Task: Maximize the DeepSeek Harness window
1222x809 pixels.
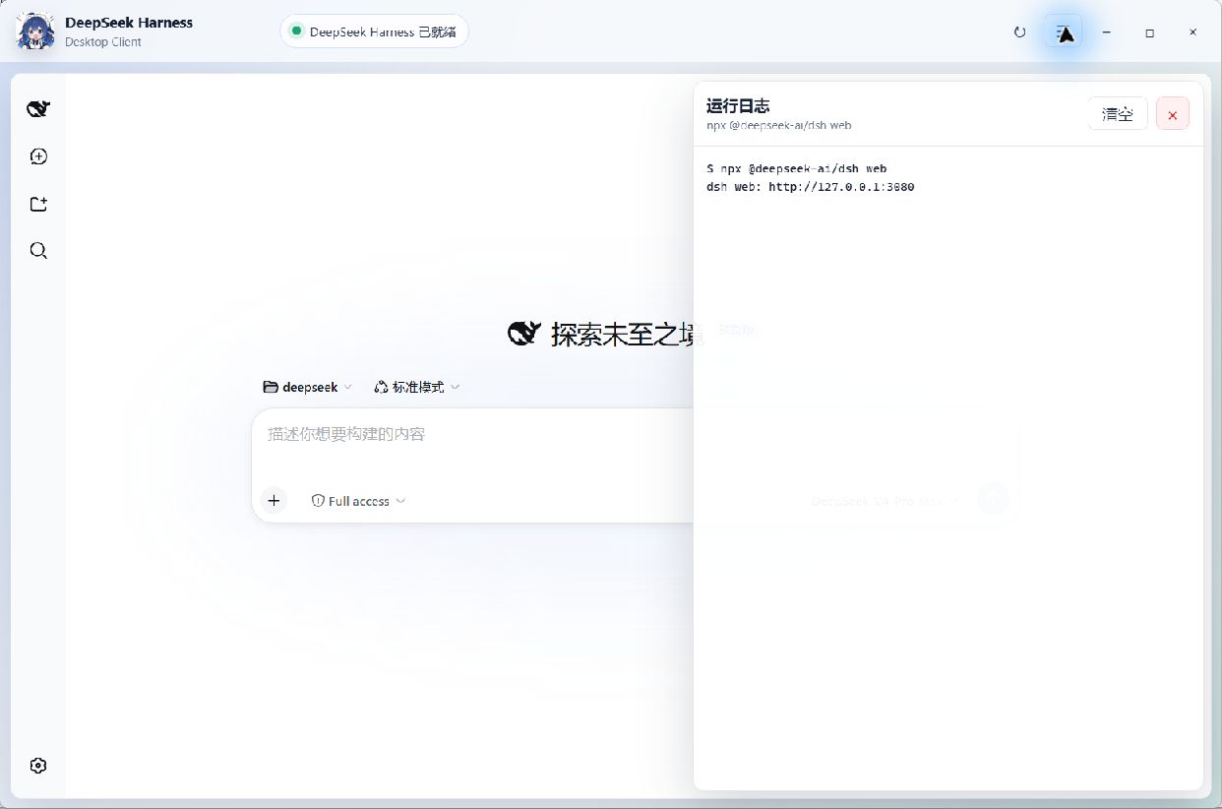Action: point(1149,32)
